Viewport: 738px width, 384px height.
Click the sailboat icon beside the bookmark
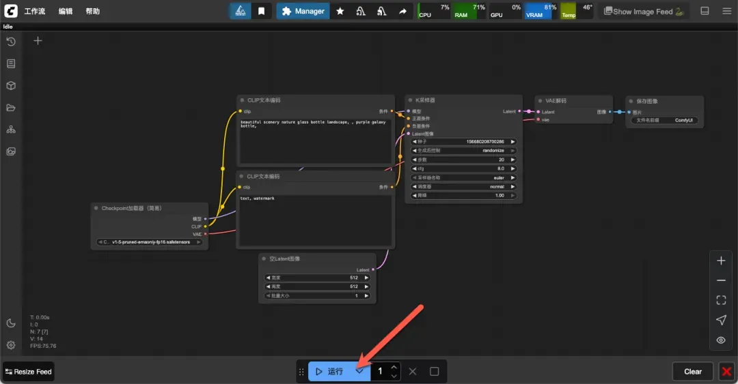[241, 11]
